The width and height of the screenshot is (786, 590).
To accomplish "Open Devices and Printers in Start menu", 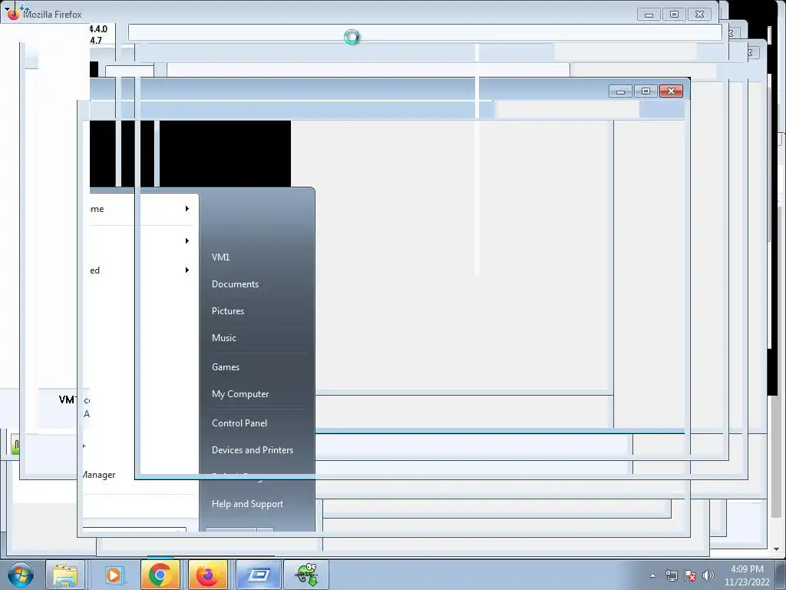I will pyautogui.click(x=252, y=450).
